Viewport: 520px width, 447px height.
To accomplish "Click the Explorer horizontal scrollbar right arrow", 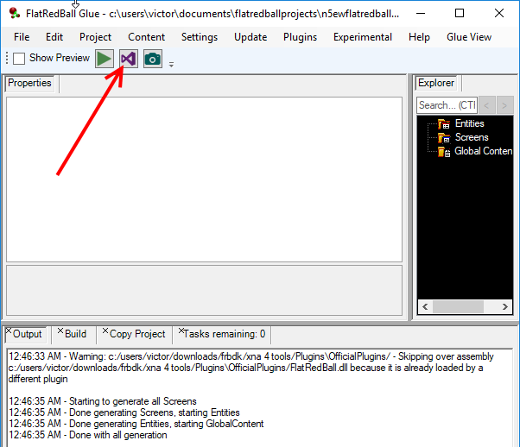I will coord(505,307).
